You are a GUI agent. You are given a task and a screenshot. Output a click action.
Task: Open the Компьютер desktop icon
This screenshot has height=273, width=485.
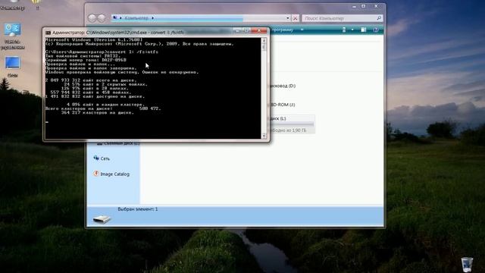[x=12, y=5]
